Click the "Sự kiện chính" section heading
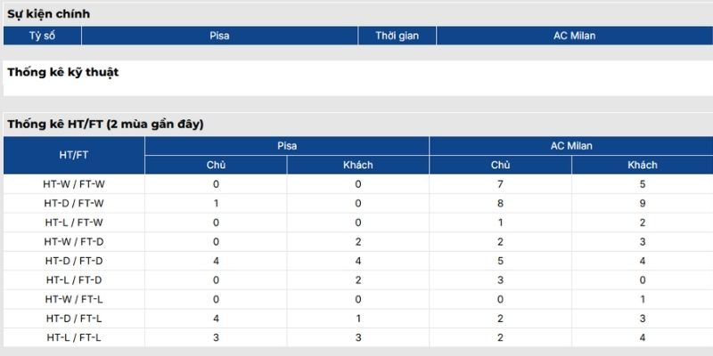The height and width of the screenshot is (356, 713). pyautogui.click(x=49, y=14)
